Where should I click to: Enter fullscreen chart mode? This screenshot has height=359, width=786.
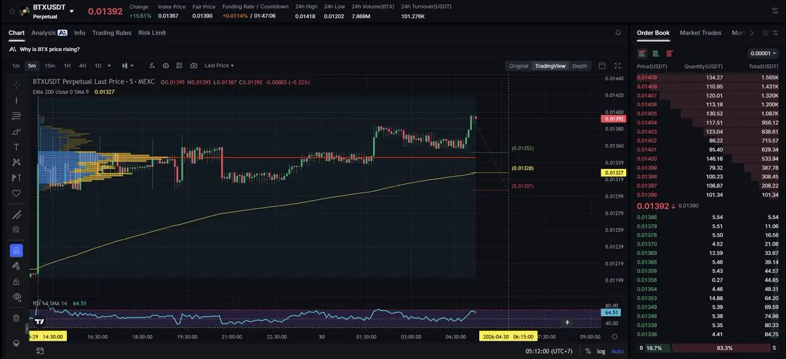click(618, 66)
